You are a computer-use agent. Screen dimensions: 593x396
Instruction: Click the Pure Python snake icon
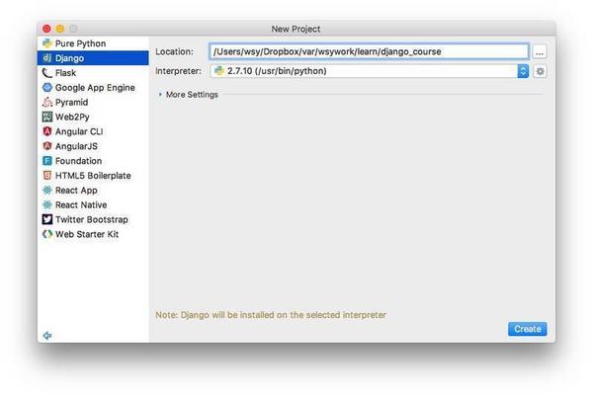point(46,43)
